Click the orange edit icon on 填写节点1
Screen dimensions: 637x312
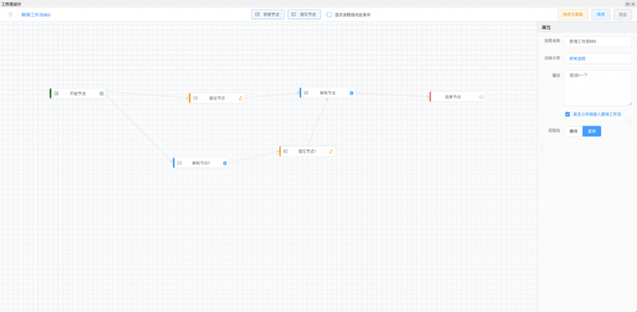[331, 151]
